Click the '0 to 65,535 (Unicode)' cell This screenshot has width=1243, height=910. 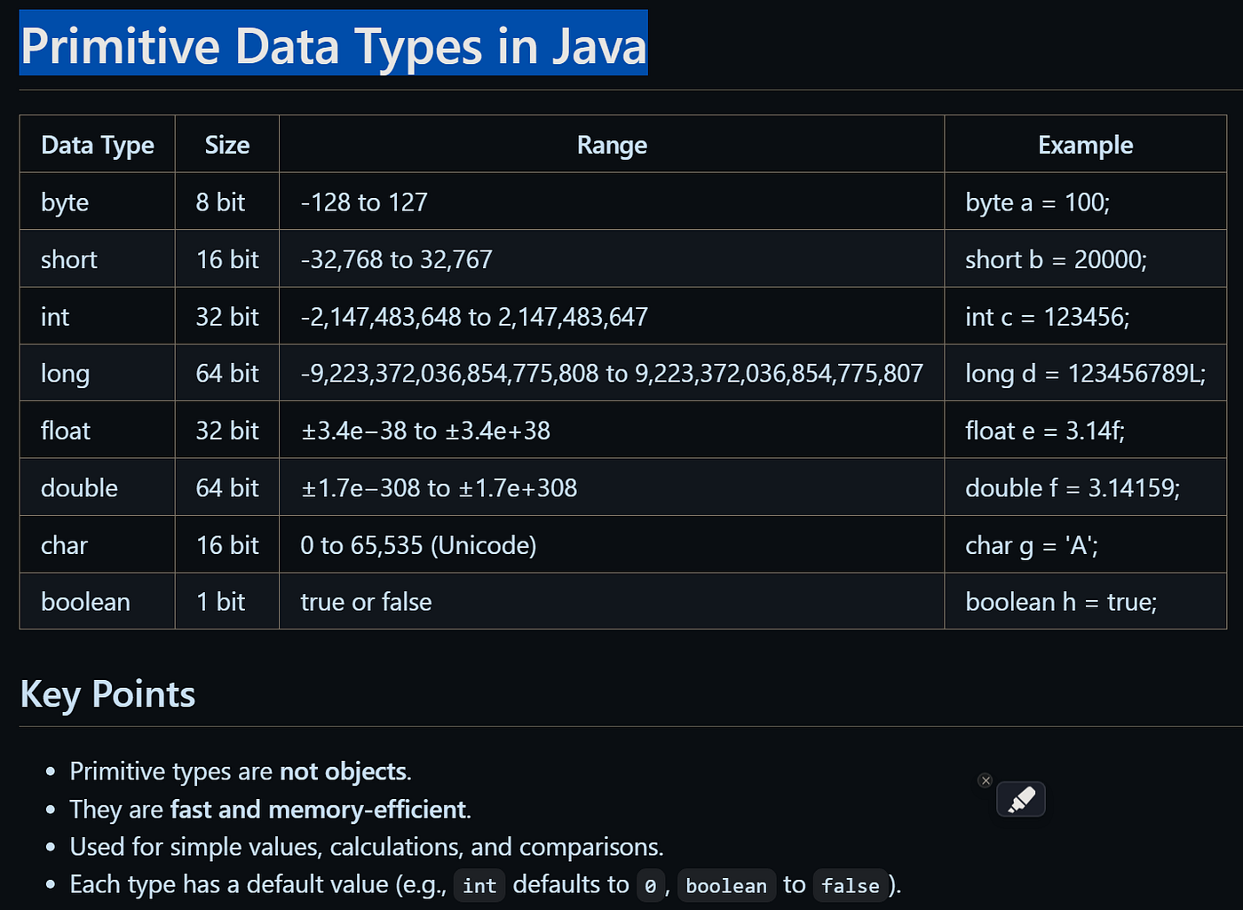[418, 545]
